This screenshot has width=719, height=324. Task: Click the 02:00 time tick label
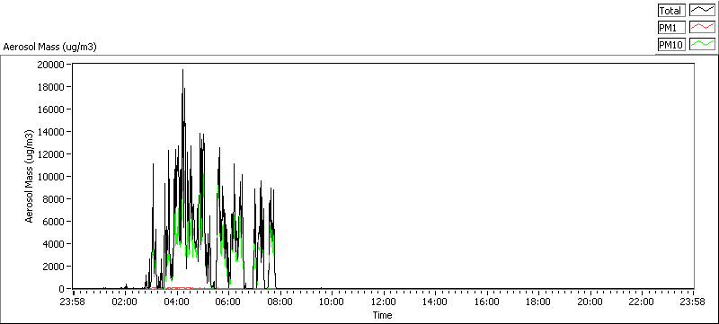coord(125,302)
